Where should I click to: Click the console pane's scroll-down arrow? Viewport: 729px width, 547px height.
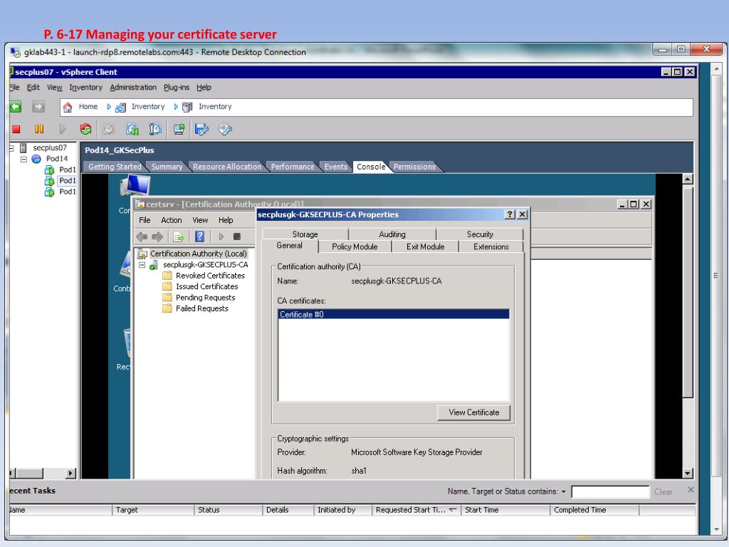688,474
